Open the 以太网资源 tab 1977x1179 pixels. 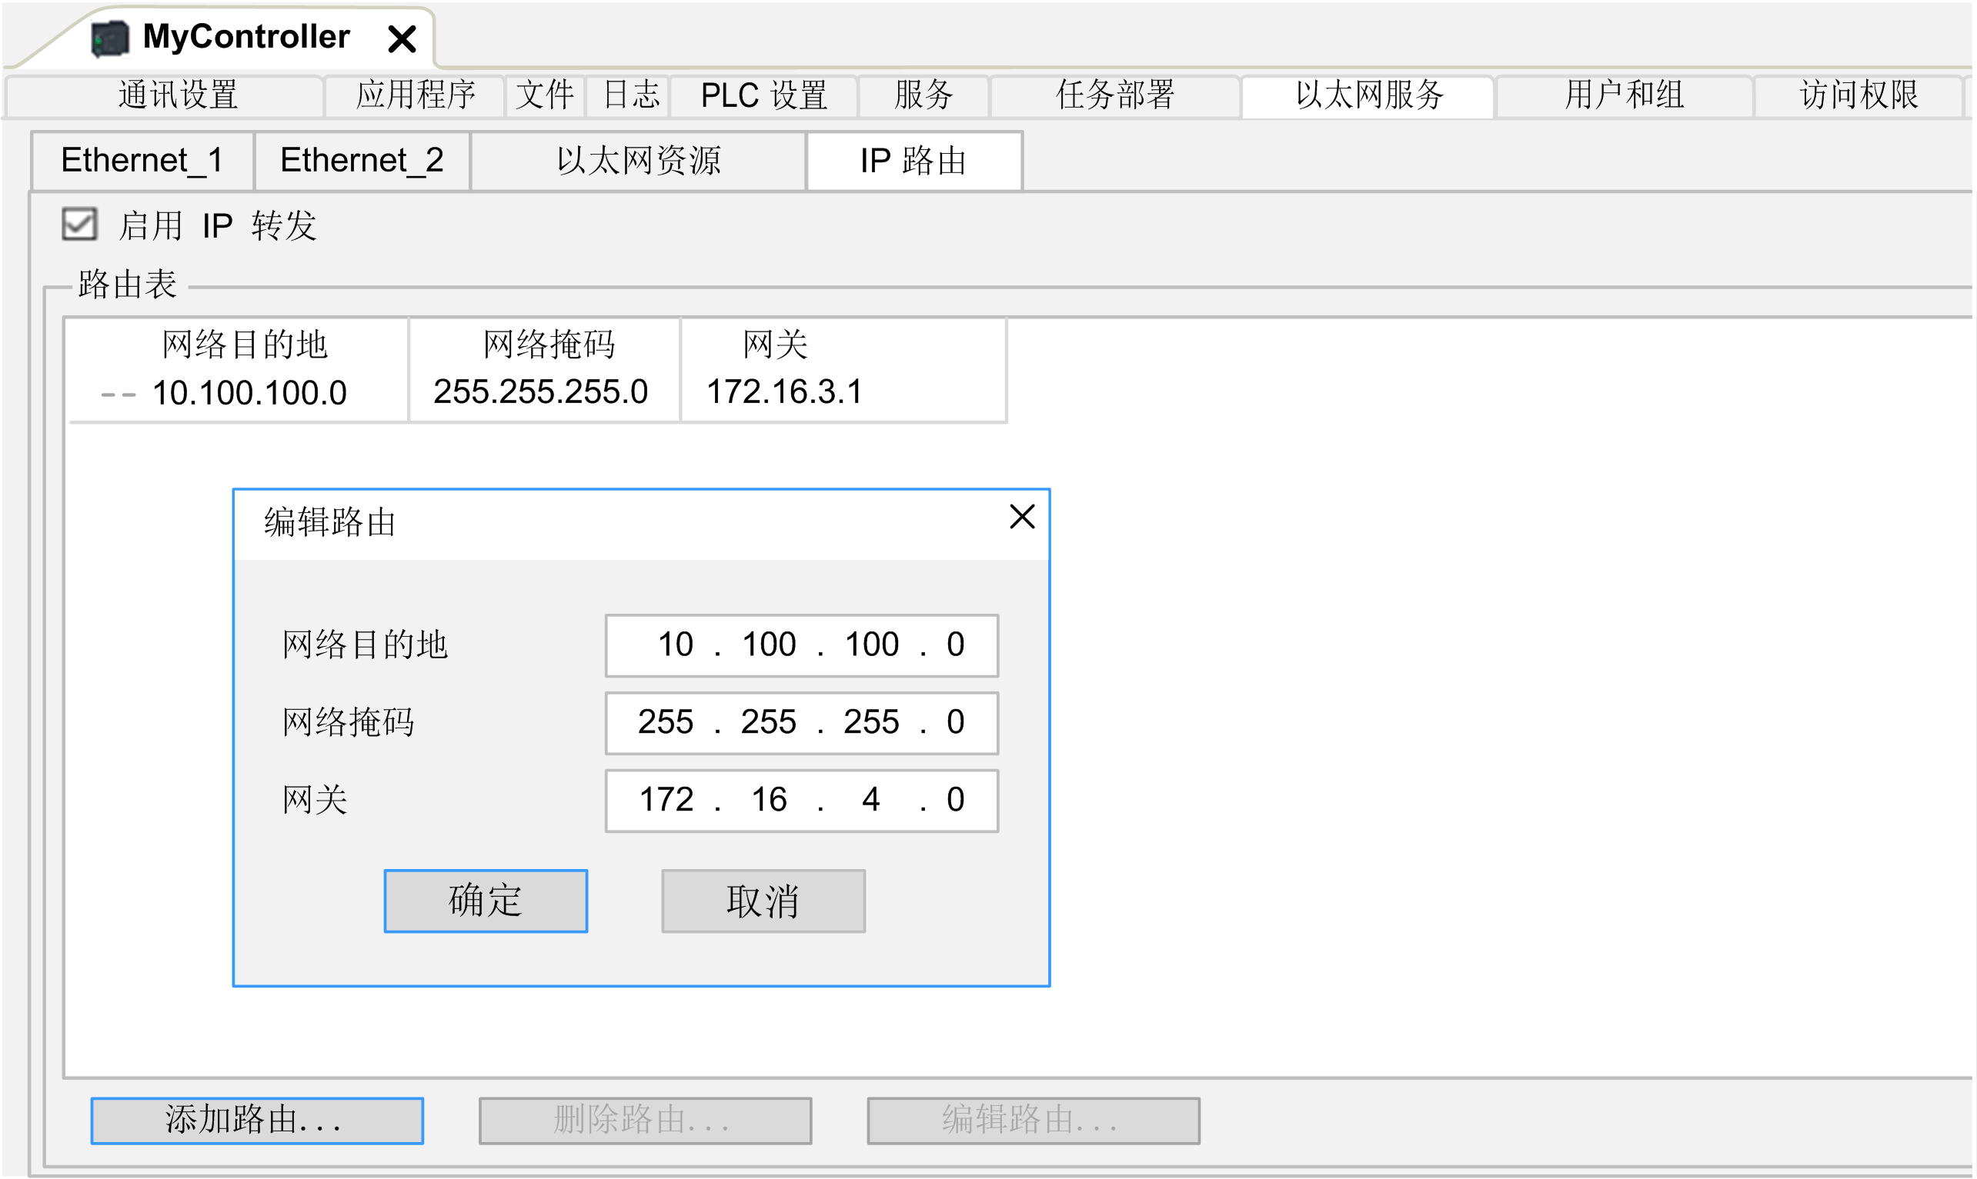pyautogui.click(x=638, y=162)
